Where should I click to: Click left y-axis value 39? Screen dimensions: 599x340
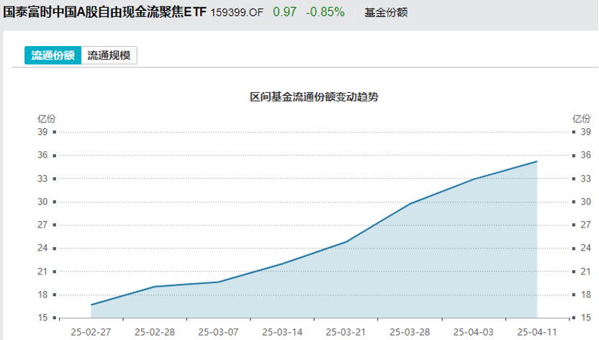[42, 132]
